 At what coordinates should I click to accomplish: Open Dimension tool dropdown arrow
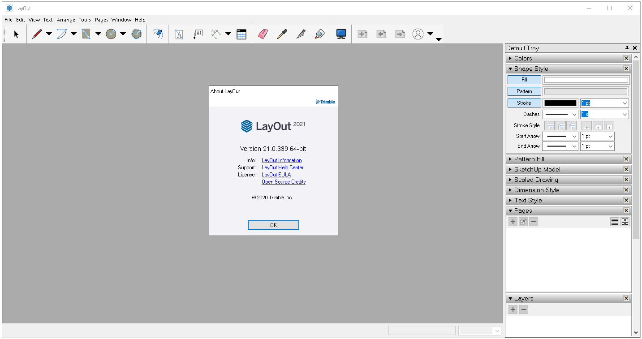point(228,34)
